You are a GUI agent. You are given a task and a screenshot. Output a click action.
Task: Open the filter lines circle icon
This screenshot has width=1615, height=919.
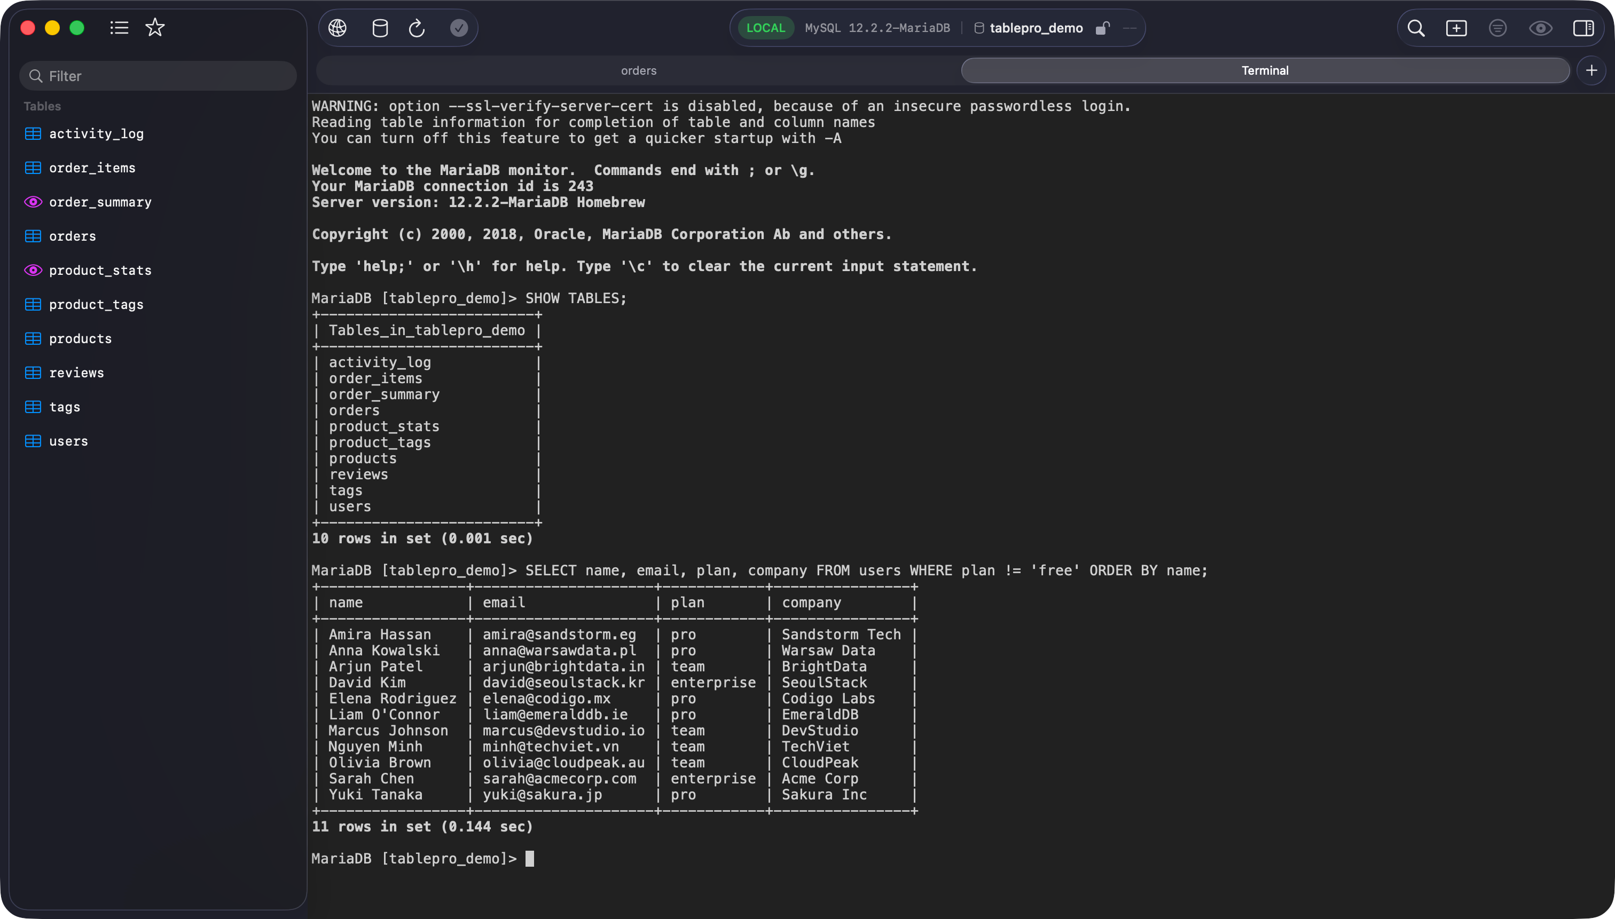1498,28
